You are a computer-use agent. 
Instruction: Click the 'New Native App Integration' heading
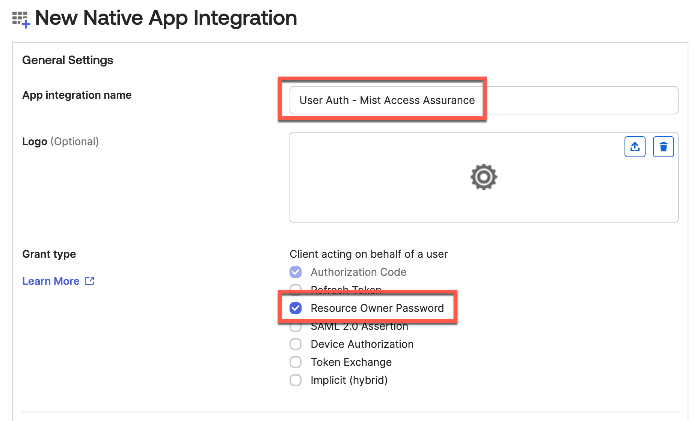[x=166, y=18]
